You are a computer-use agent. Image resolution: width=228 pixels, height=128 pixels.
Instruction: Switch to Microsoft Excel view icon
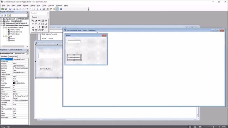pyautogui.click(x=2, y=9)
